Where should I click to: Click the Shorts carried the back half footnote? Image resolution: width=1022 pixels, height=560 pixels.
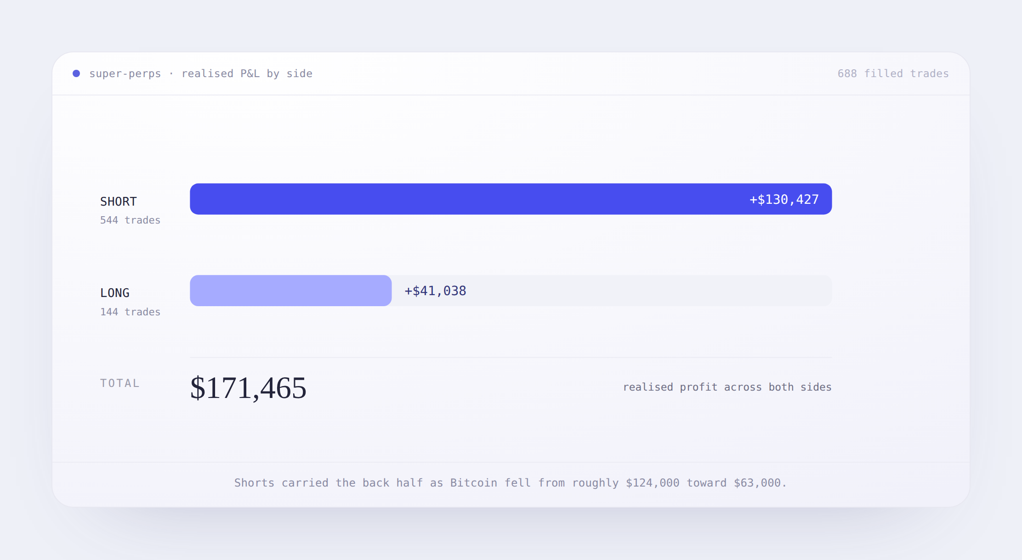coord(511,483)
